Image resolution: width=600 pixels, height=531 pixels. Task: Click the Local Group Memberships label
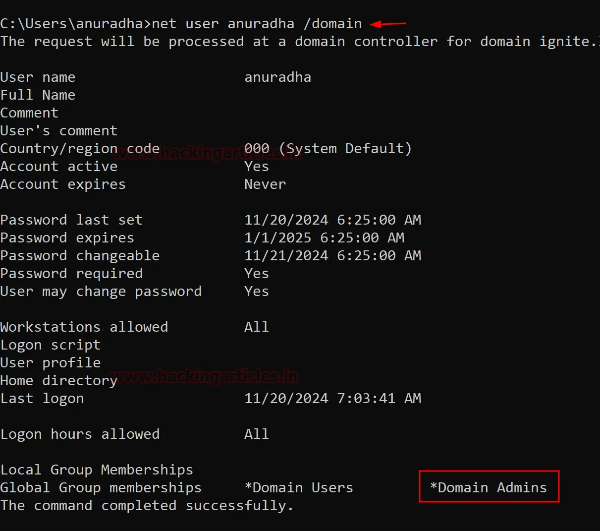[x=97, y=470]
